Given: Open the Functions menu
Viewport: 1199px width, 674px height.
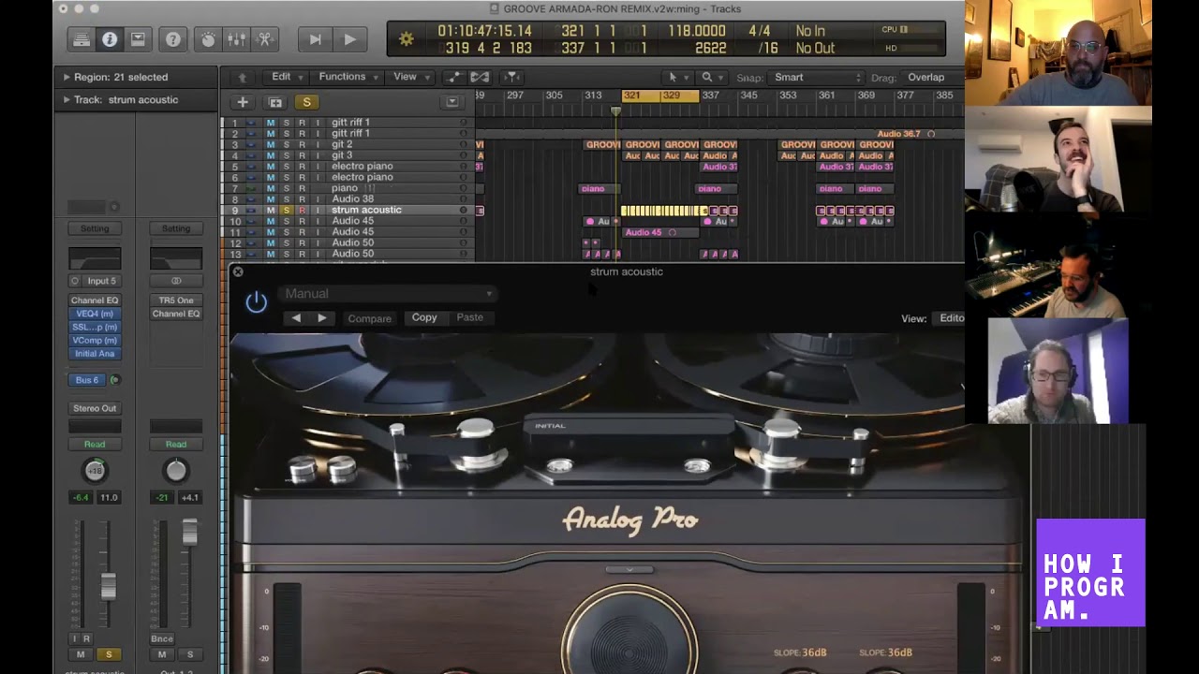Looking at the screenshot, I should [348, 77].
